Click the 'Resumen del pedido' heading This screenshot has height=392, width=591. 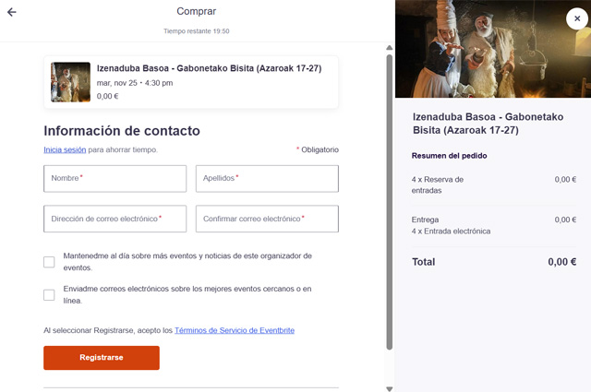click(449, 156)
